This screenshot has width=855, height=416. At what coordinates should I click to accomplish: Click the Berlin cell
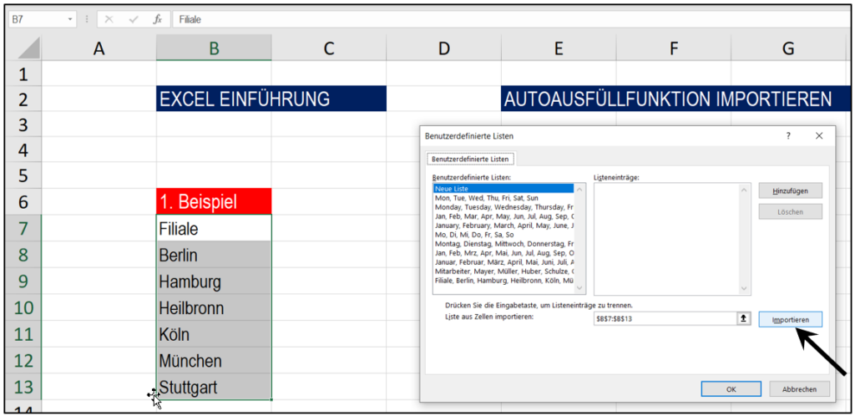click(214, 255)
